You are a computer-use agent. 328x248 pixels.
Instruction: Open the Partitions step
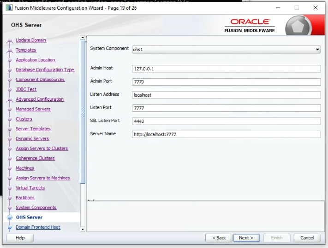(x=25, y=197)
